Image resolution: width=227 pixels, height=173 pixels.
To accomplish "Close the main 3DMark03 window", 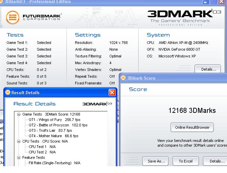I will 221,2.
